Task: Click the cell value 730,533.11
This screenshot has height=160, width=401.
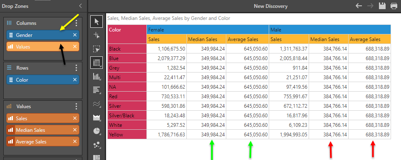Action: coord(167,97)
